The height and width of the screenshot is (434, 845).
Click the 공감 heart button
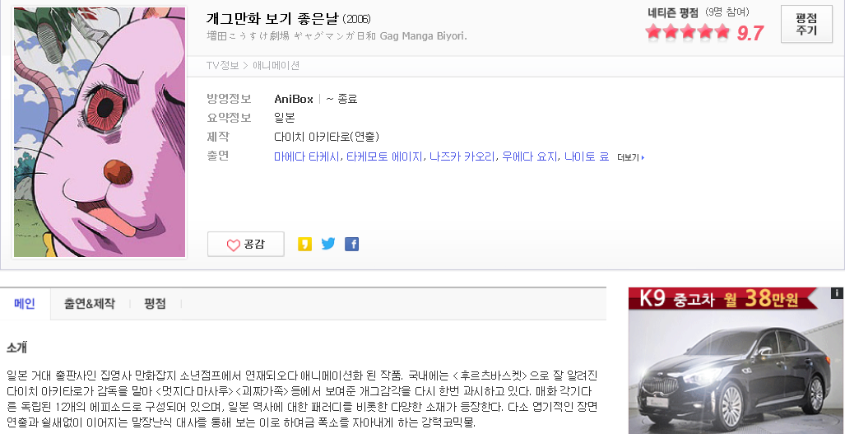click(x=246, y=245)
